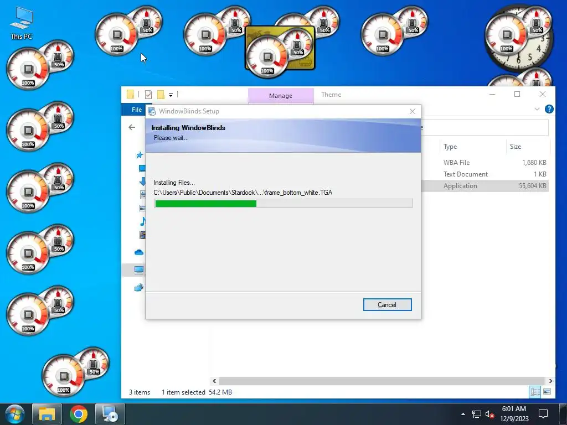Click the analog clock desktop gadget

click(519, 38)
